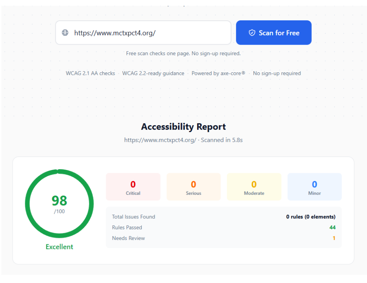Select the Critical issues card
The width and height of the screenshot is (367, 283).
pos(133,187)
